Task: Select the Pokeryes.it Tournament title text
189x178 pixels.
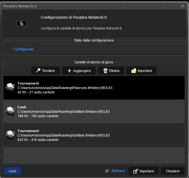Action: 28,83
